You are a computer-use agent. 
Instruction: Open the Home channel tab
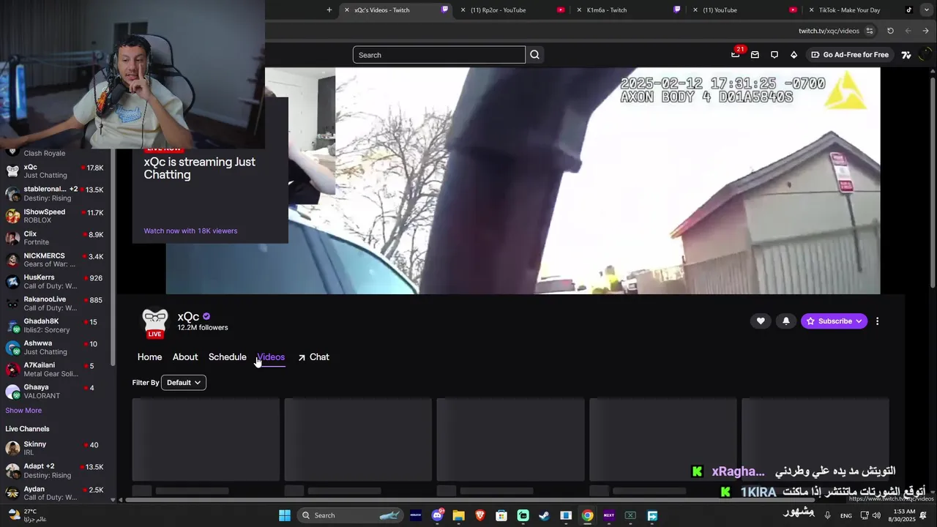pos(149,357)
